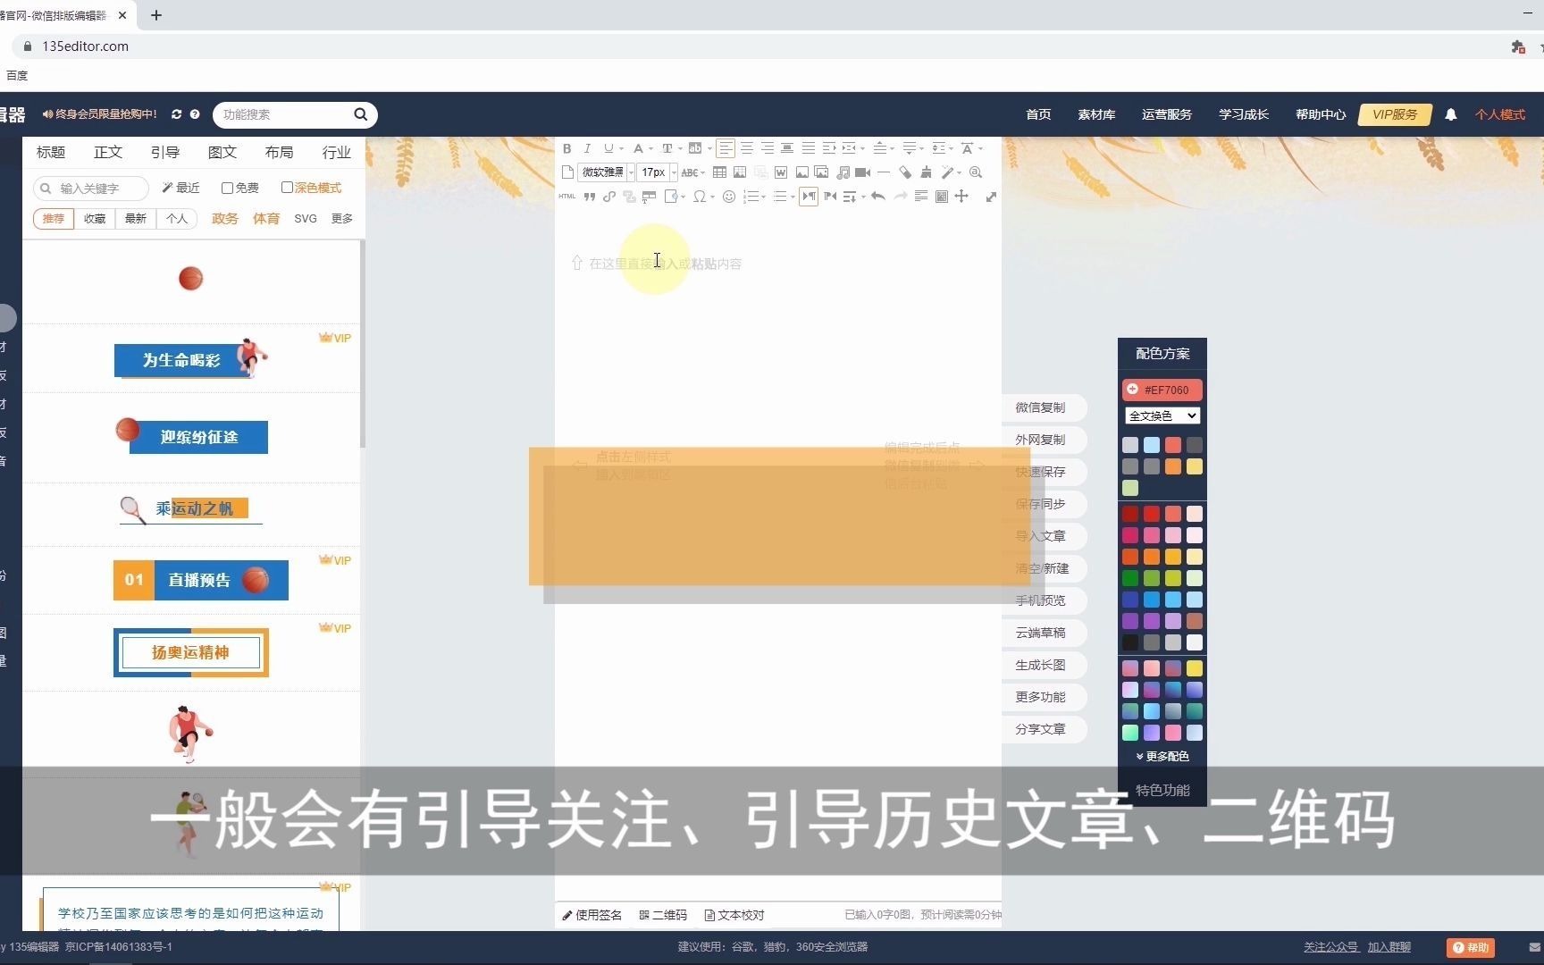Open the underline style arrow

click(x=622, y=148)
